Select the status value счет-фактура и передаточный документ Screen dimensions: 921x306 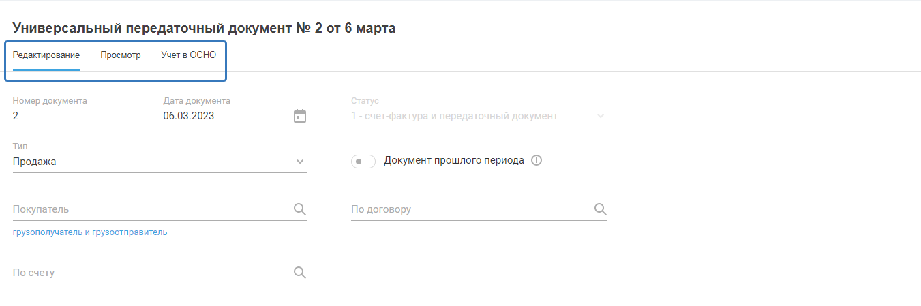454,116
